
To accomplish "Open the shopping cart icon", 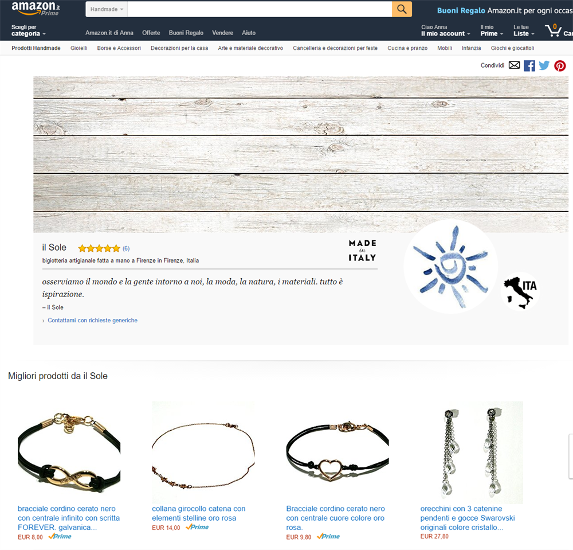I will (x=553, y=30).
